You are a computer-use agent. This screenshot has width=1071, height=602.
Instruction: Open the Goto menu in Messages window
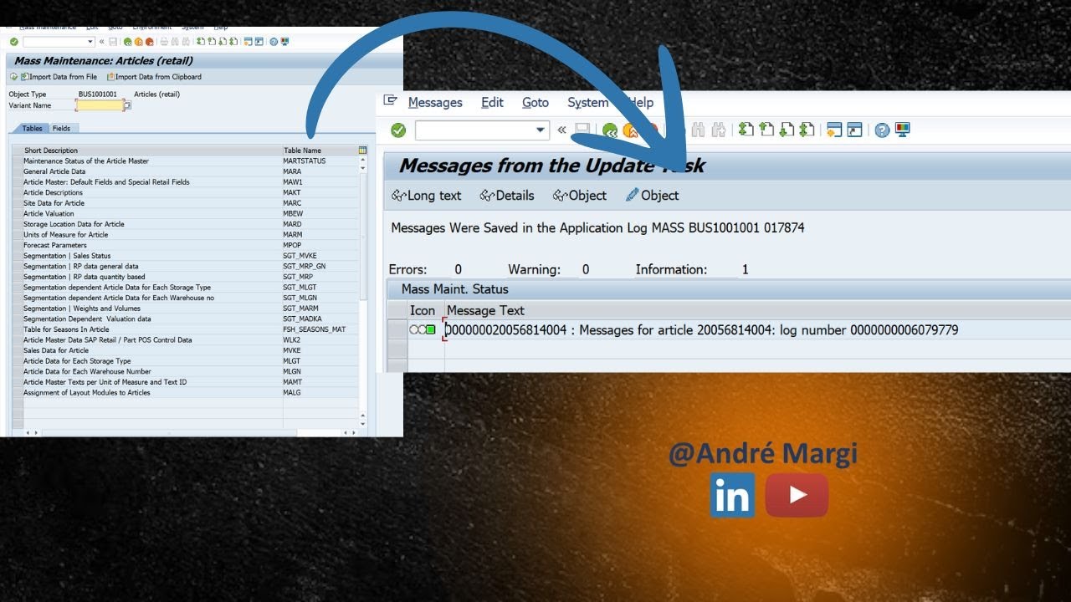click(535, 102)
